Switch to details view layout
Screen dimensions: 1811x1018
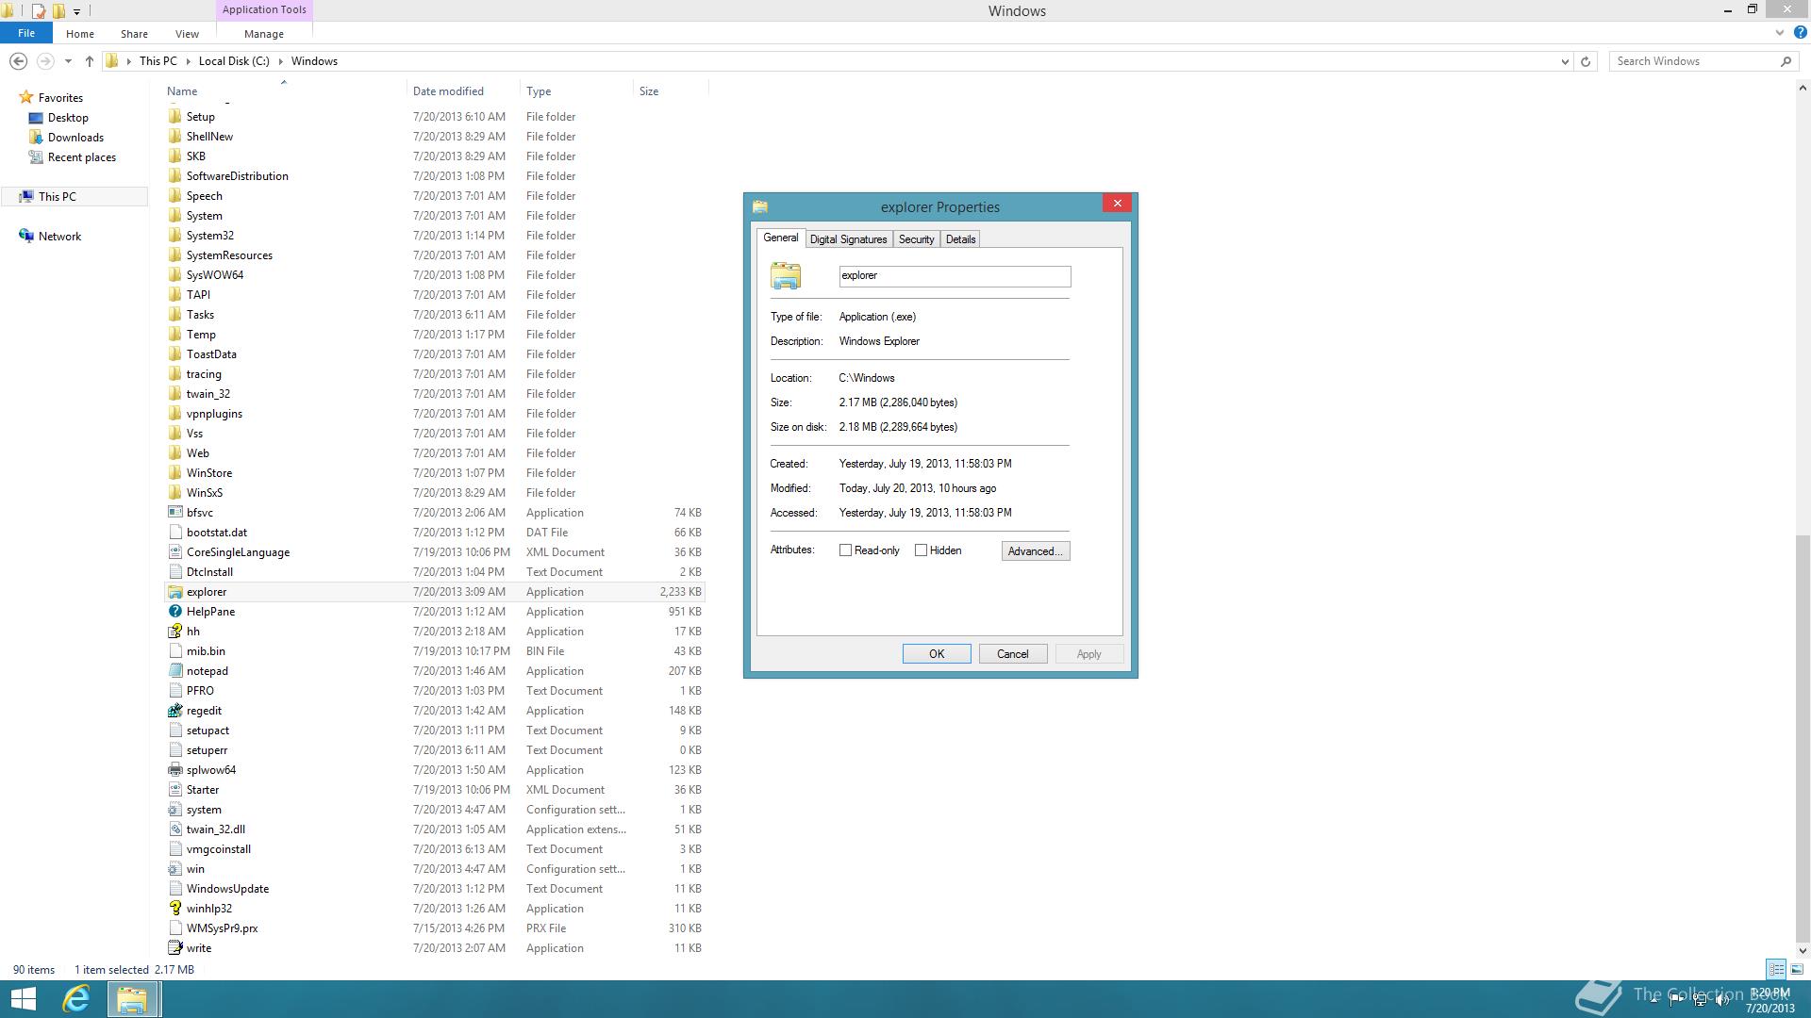click(1776, 969)
